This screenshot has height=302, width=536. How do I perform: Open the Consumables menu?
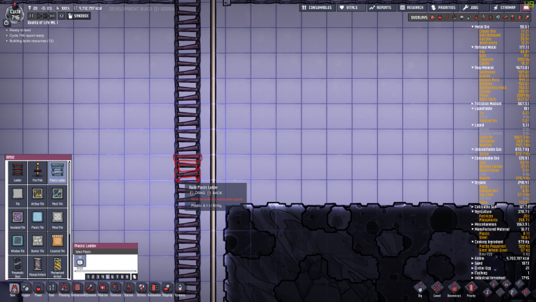[317, 7]
